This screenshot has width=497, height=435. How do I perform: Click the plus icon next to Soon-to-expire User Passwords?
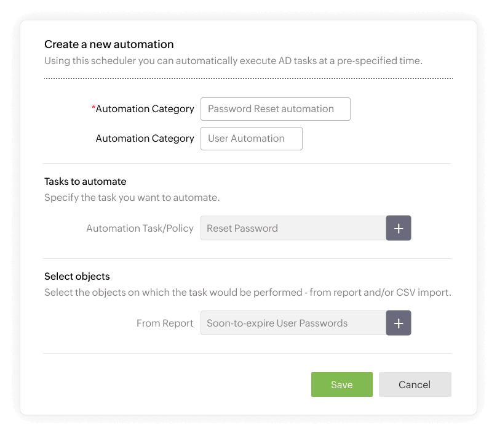tap(399, 322)
